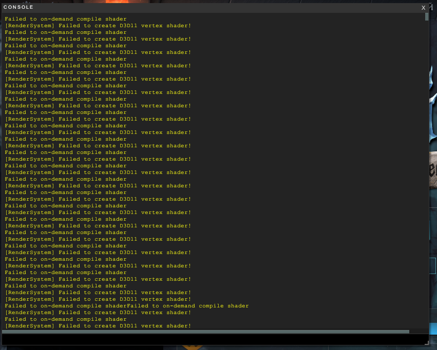Click the console vertical scrollbar thumb

pos(426,17)
